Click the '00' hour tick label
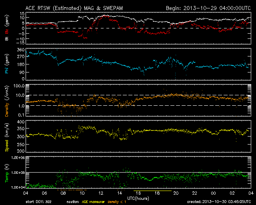The width and height of the screenshot is (256, 205). (213, 193)
